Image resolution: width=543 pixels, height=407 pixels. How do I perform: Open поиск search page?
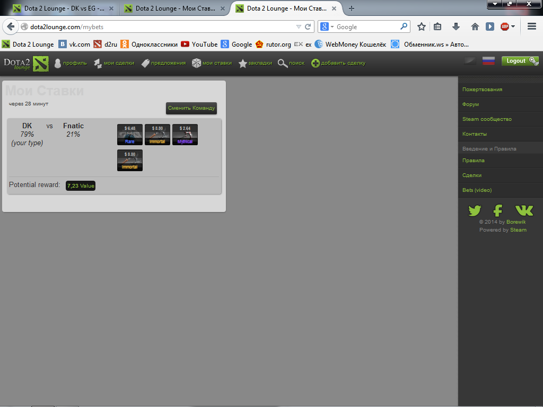[291, 63]
